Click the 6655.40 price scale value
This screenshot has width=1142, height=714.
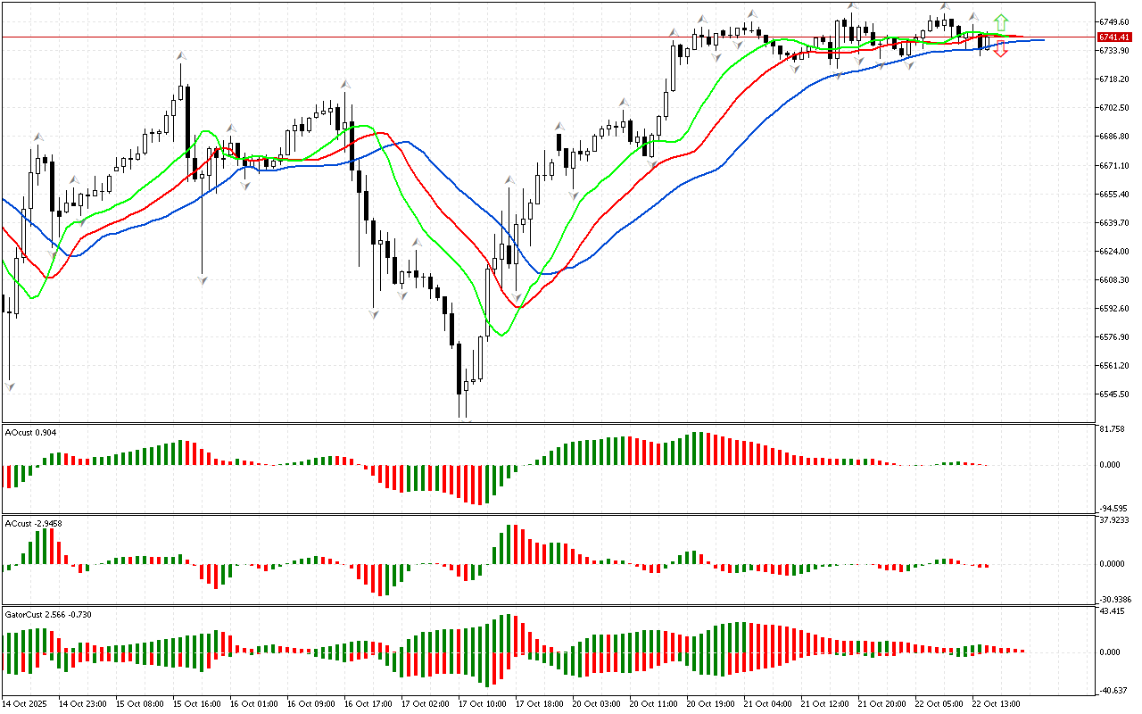coord(1114,194)
